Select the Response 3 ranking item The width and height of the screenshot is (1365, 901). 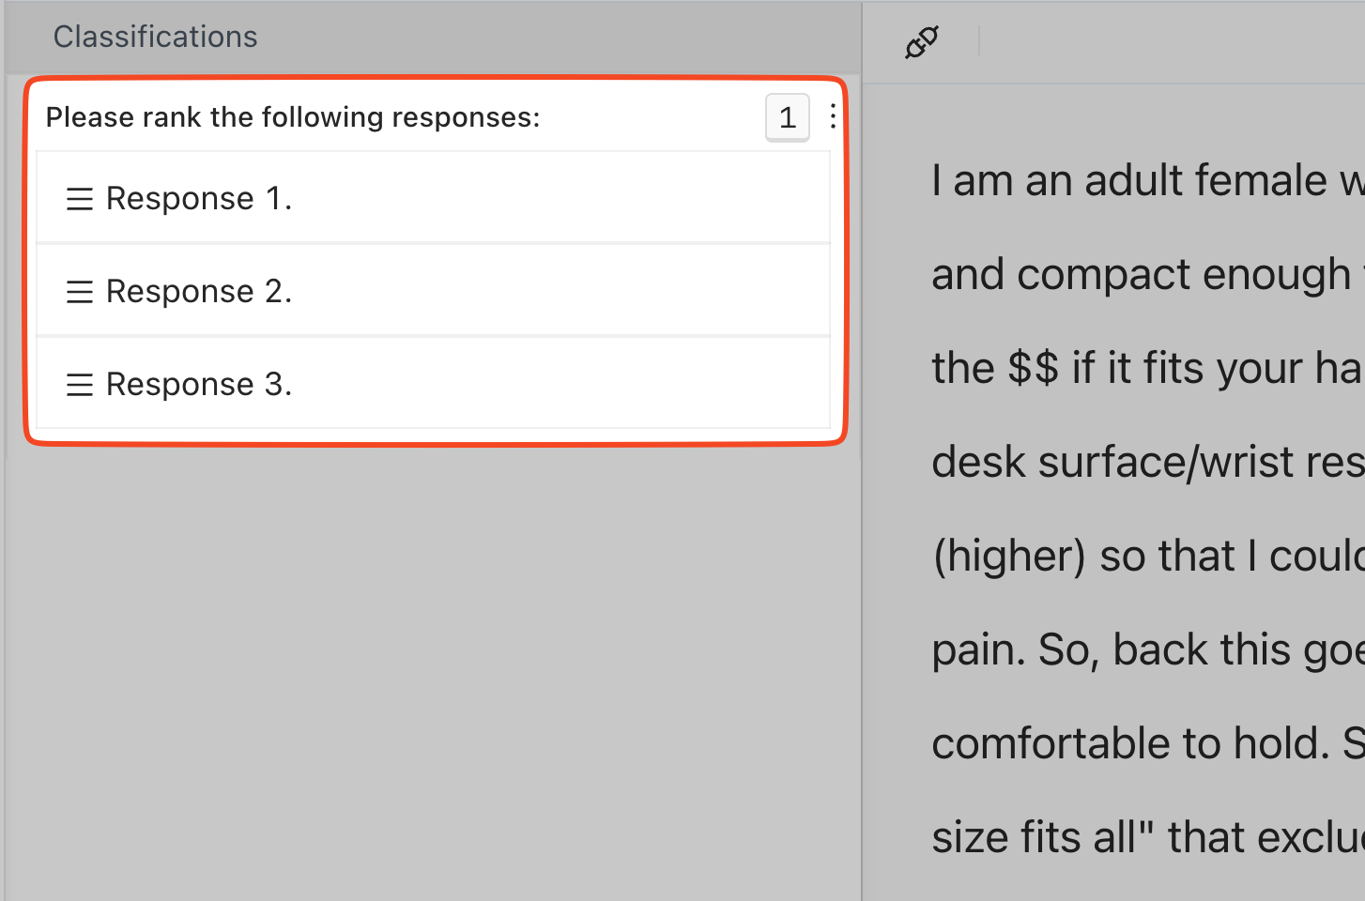click(432, 385)
